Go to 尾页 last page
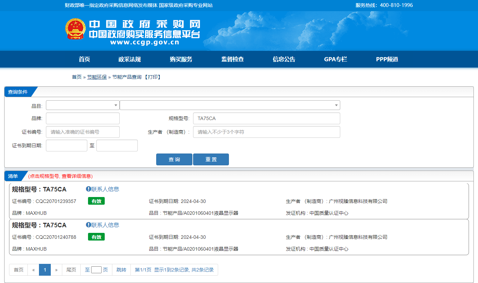The image size is (478, 283). coord(71,270)
